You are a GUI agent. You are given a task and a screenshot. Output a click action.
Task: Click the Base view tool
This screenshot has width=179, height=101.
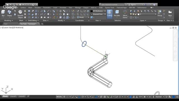170,13
